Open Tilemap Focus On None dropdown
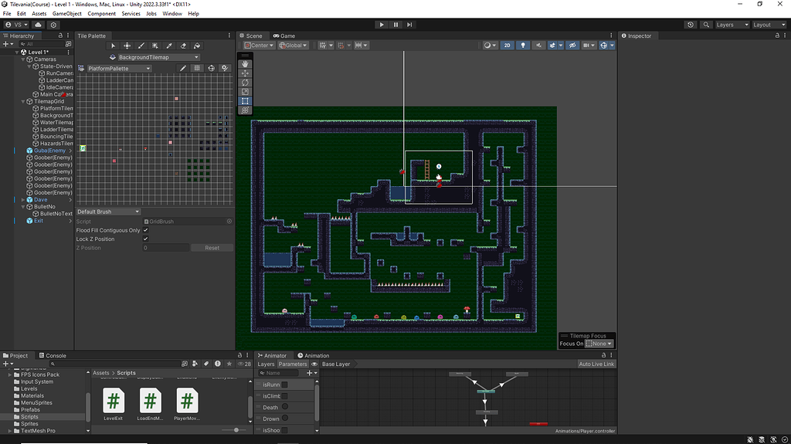Screen dimensions: 791x444 click(x=599, y=344)
